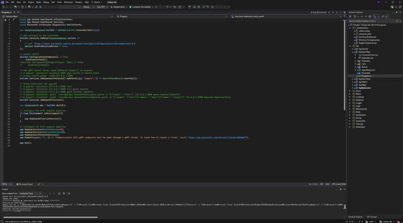
Task: Open the Git menu
Action: point(24,2)
